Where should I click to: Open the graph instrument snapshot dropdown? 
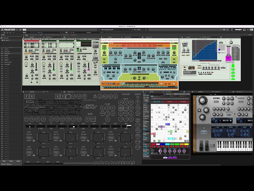(209, 37)
